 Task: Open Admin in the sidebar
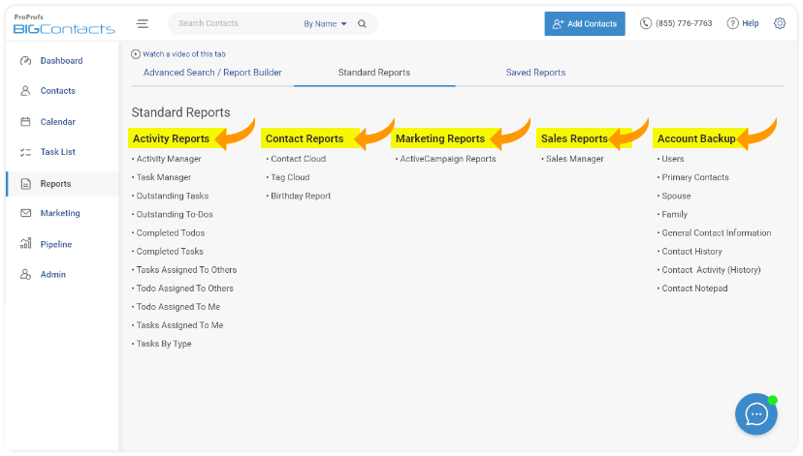click(53, 275)
